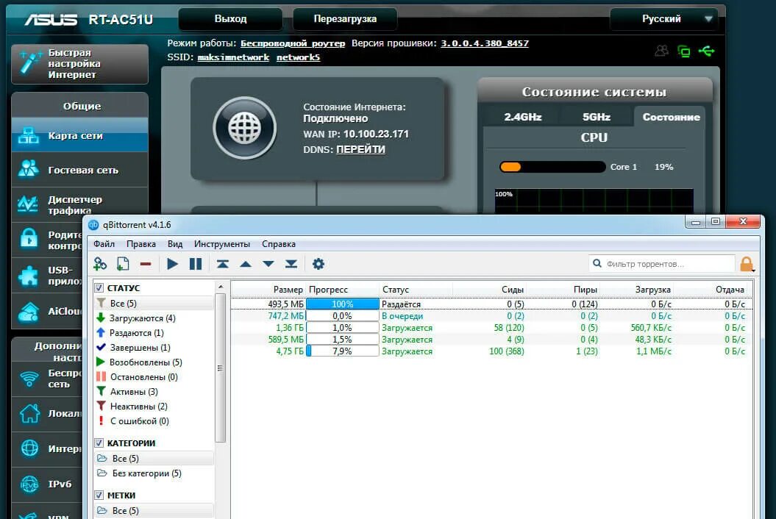Open the Русский language dropdown
The height and width of the screenshot is (519, 776).
[663, 18]
